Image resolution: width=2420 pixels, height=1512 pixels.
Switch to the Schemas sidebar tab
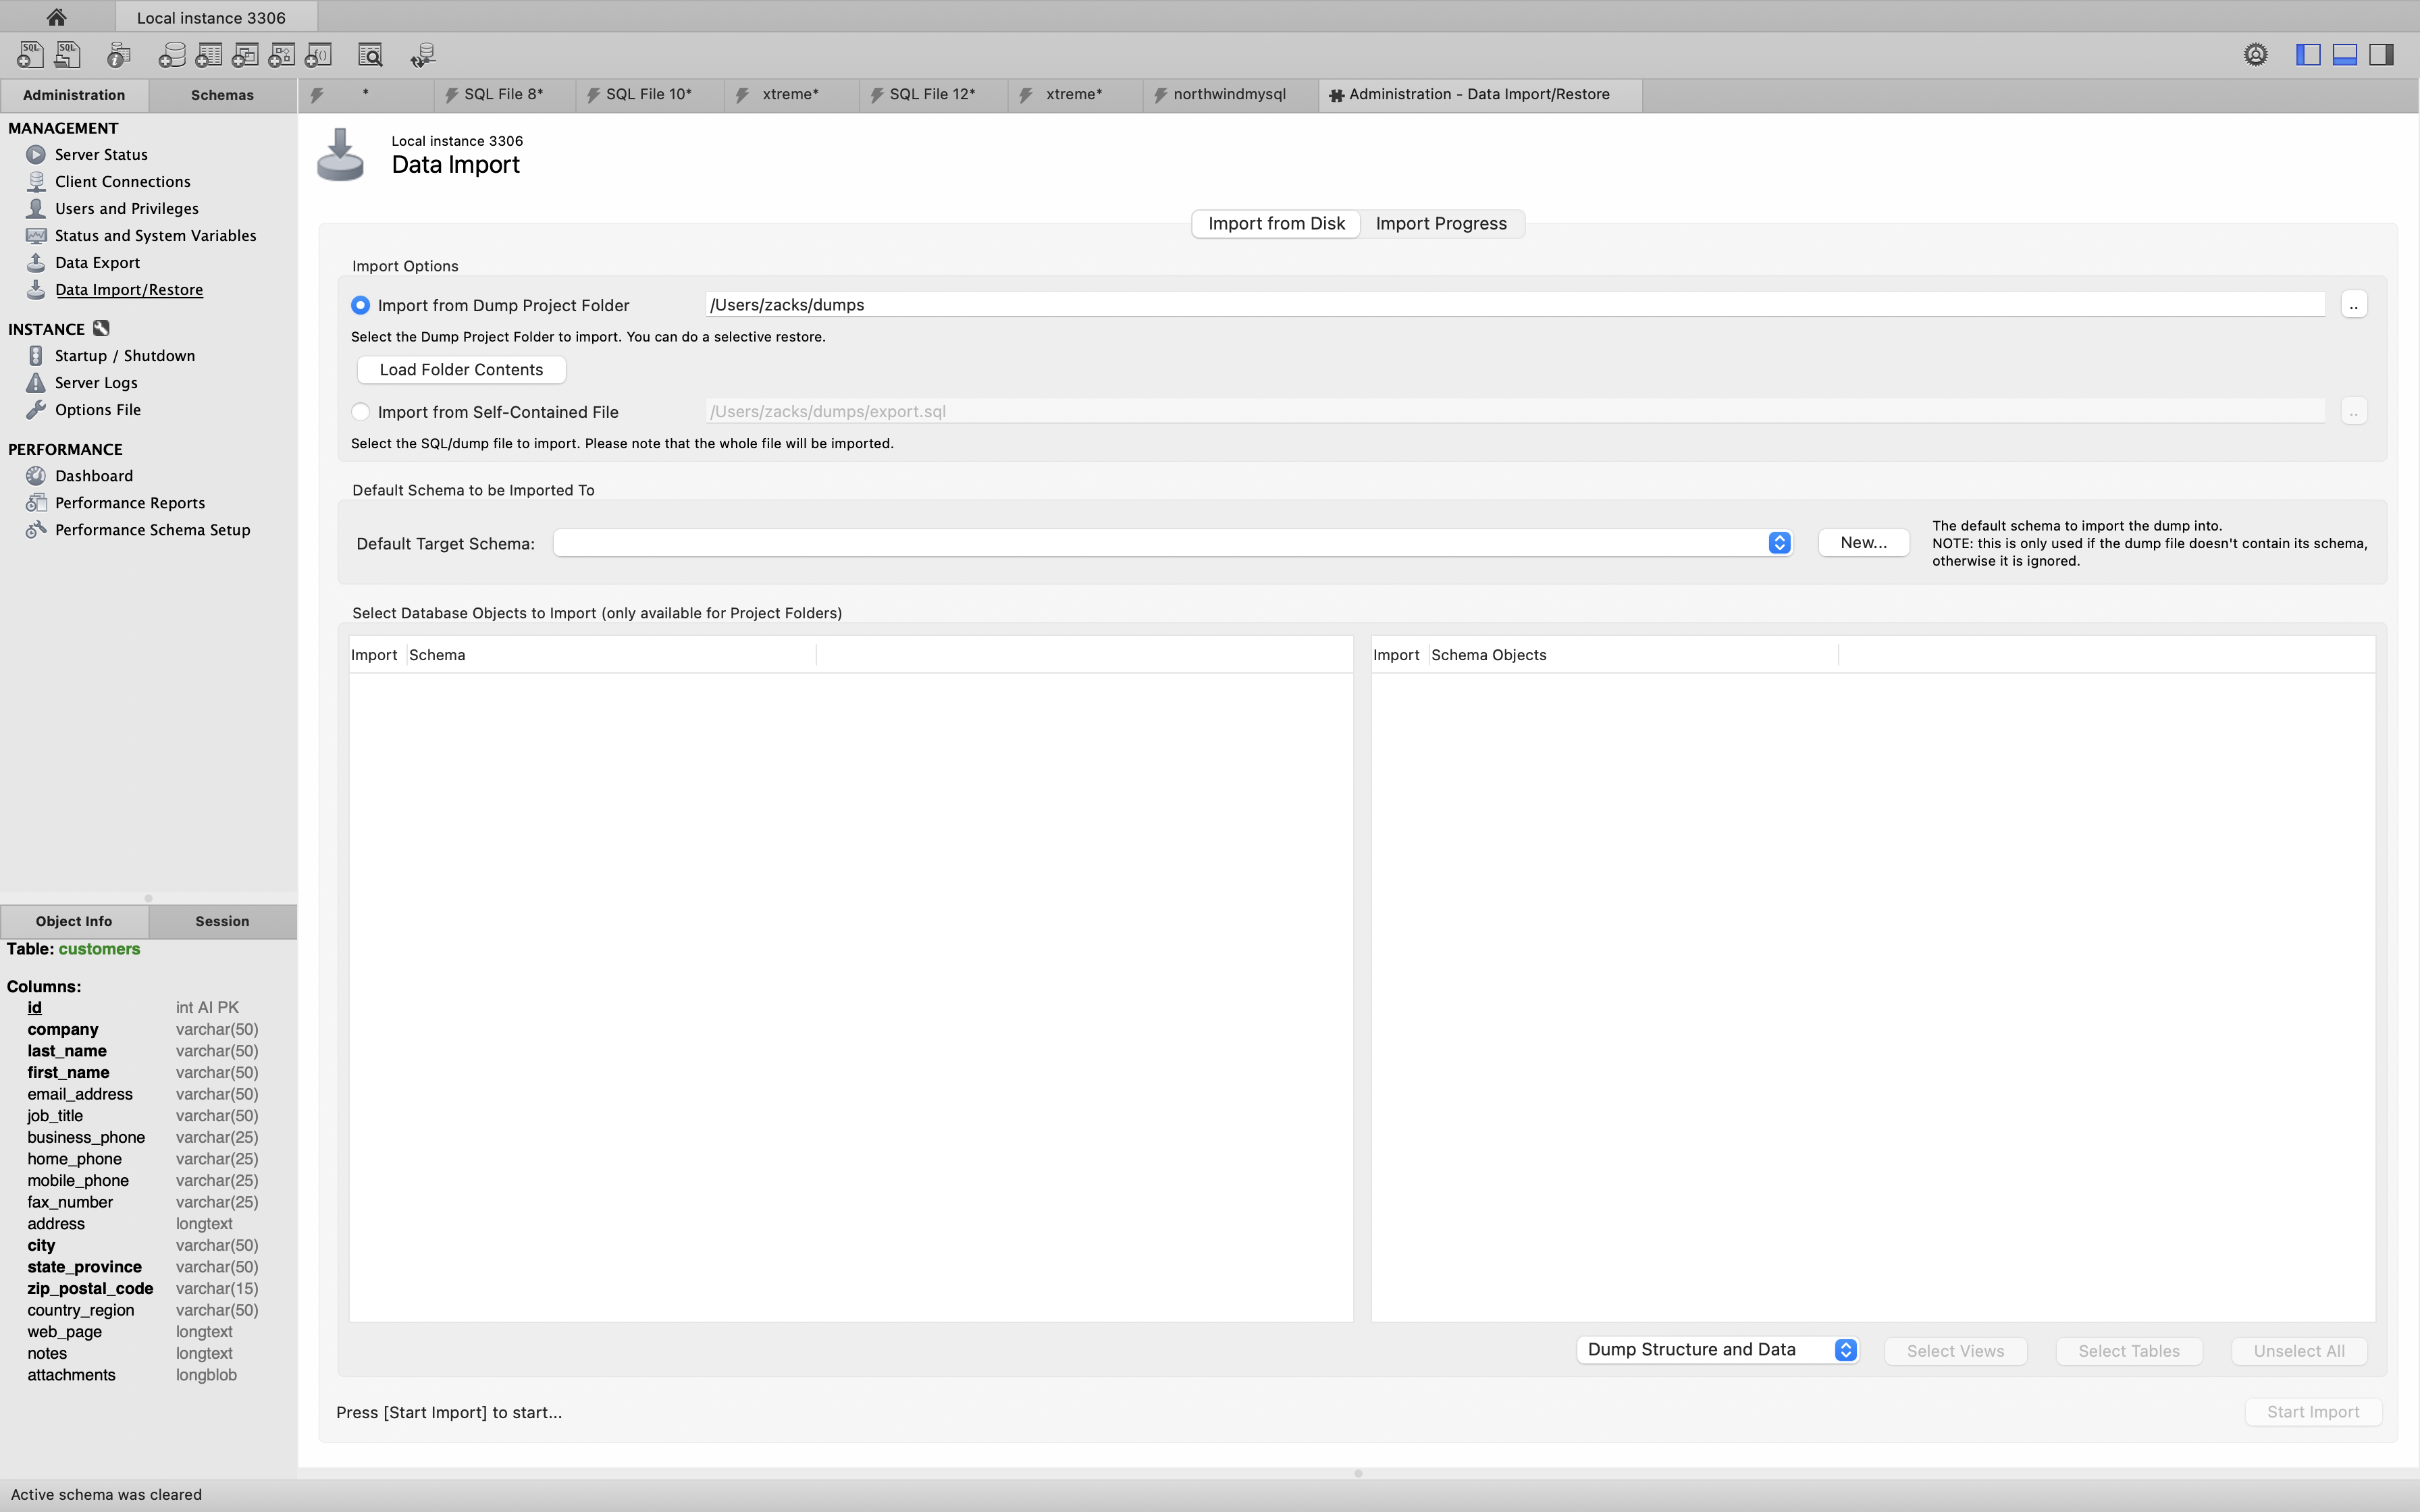(222, 95)
